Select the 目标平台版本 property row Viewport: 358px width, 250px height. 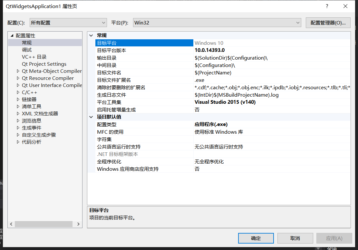click(129, 50)
